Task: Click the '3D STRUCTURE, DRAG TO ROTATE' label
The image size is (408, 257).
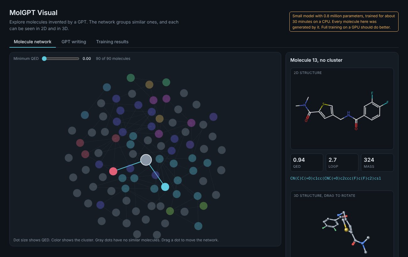Action: (x=325, y=196)
